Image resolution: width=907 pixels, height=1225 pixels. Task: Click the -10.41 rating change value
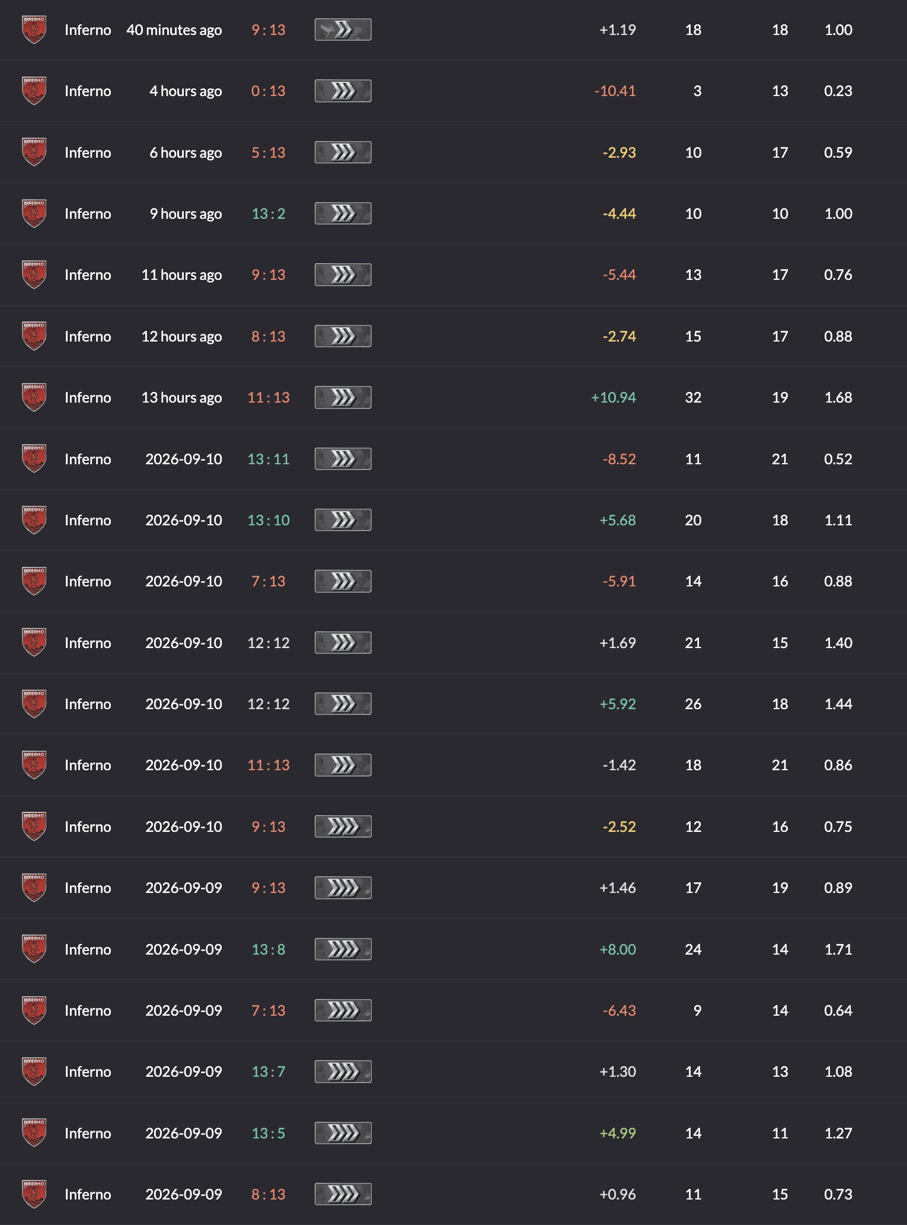pyautogui.click(x=615, y=91)
